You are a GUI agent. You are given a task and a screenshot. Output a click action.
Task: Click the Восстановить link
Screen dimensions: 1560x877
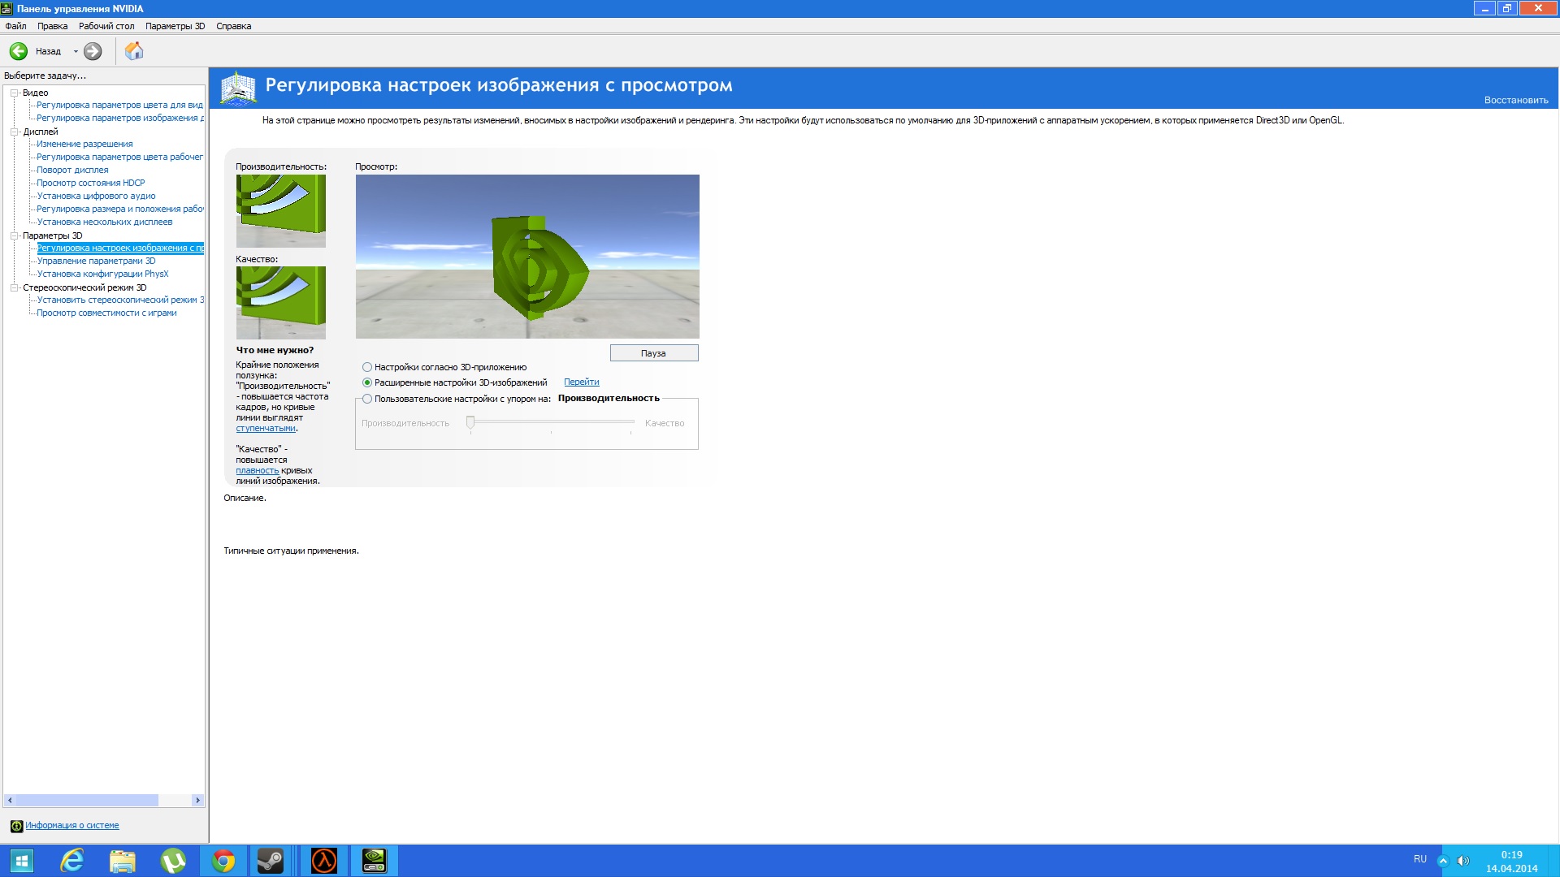point(1516,101)
